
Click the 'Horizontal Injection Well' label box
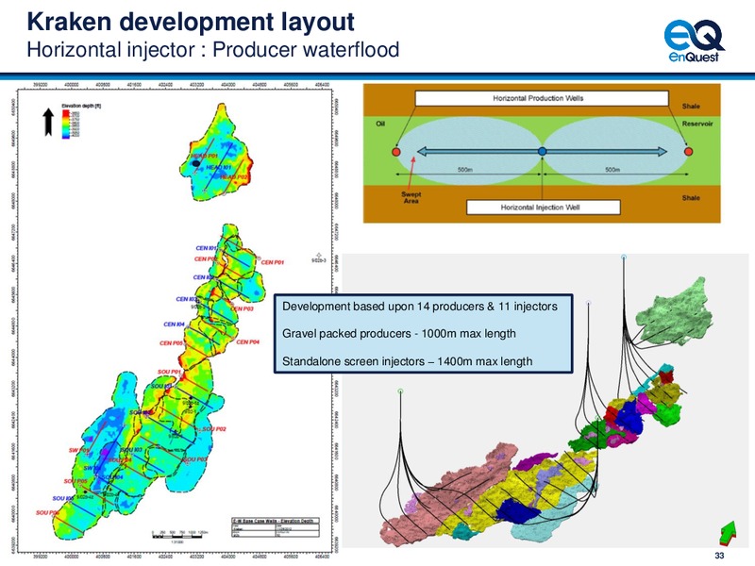click(x=544, y=207)
